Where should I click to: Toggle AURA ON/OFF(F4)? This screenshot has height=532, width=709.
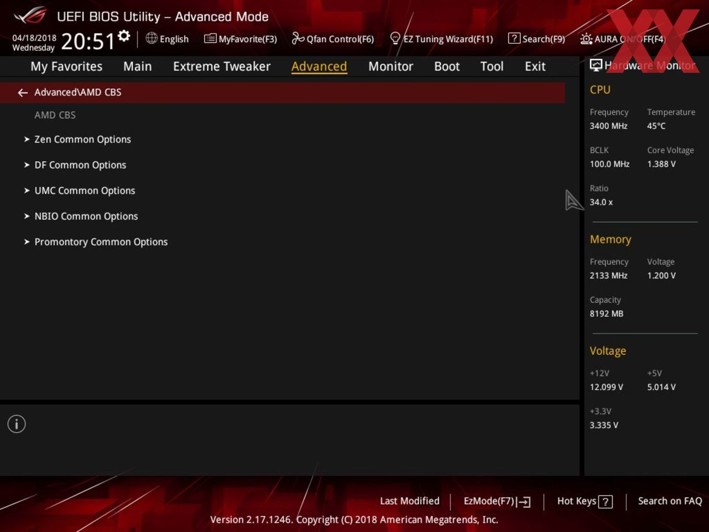click(630, 39)
